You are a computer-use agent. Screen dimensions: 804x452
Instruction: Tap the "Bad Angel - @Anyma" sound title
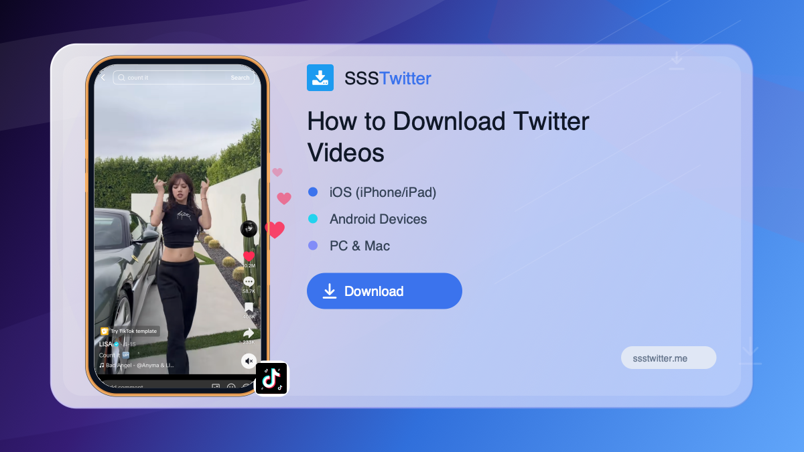tap(140, 365)
